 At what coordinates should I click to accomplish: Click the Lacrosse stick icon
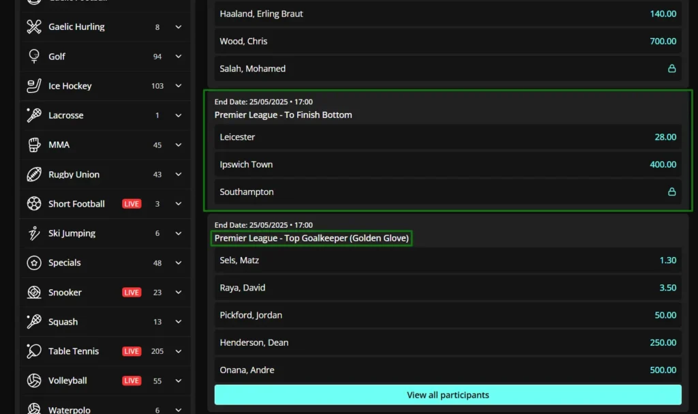[34, 115]
